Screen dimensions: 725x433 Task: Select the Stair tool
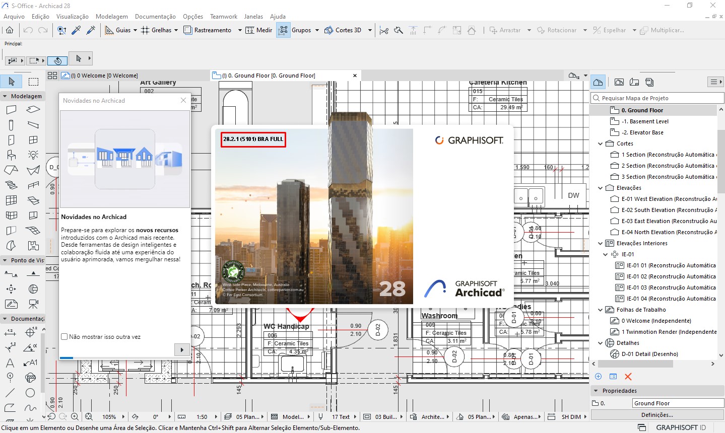[x=11, y=185]
